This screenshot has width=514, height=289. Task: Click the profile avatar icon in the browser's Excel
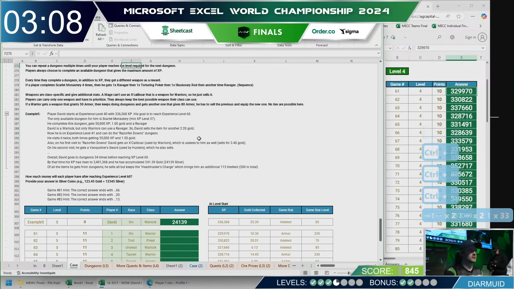click(x=482, y=37)
